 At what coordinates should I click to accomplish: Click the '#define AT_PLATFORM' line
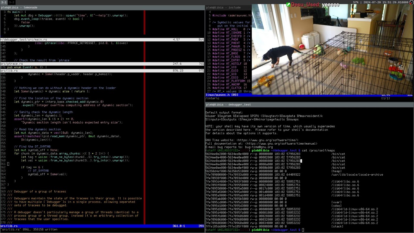pos(231,81)
